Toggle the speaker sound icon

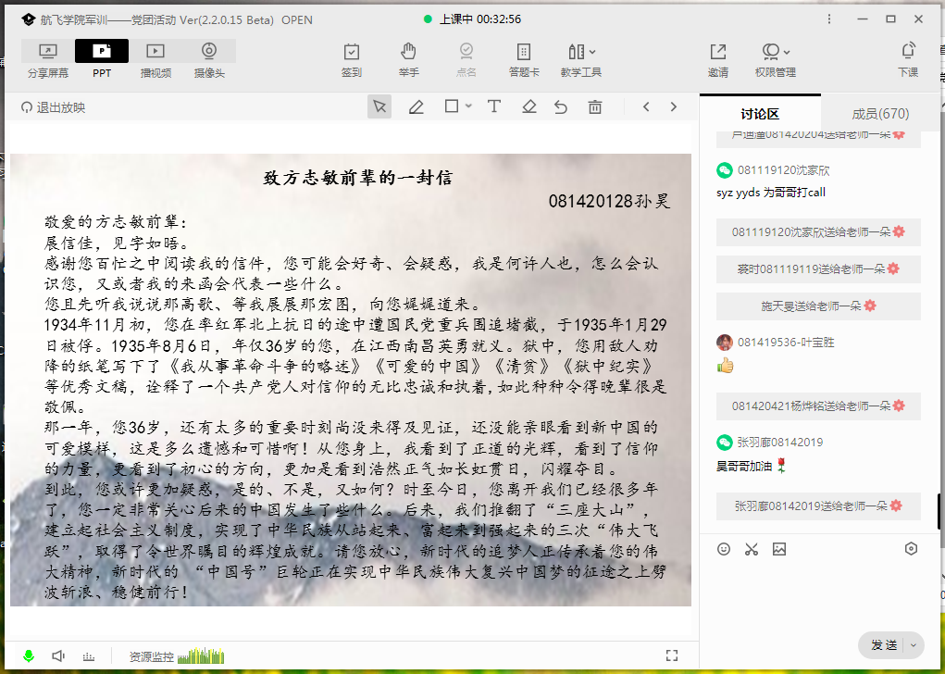coord(58,656)
